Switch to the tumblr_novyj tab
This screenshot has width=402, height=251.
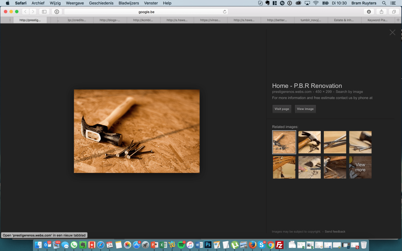311,20
